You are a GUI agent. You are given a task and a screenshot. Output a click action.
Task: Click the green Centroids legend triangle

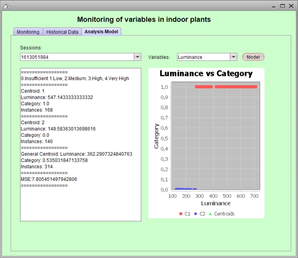click(210, 214)
